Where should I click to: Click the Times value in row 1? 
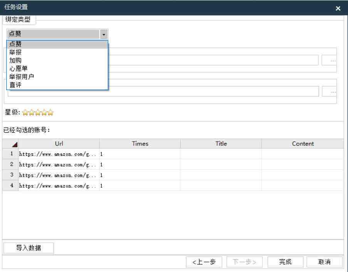[140, 154]
